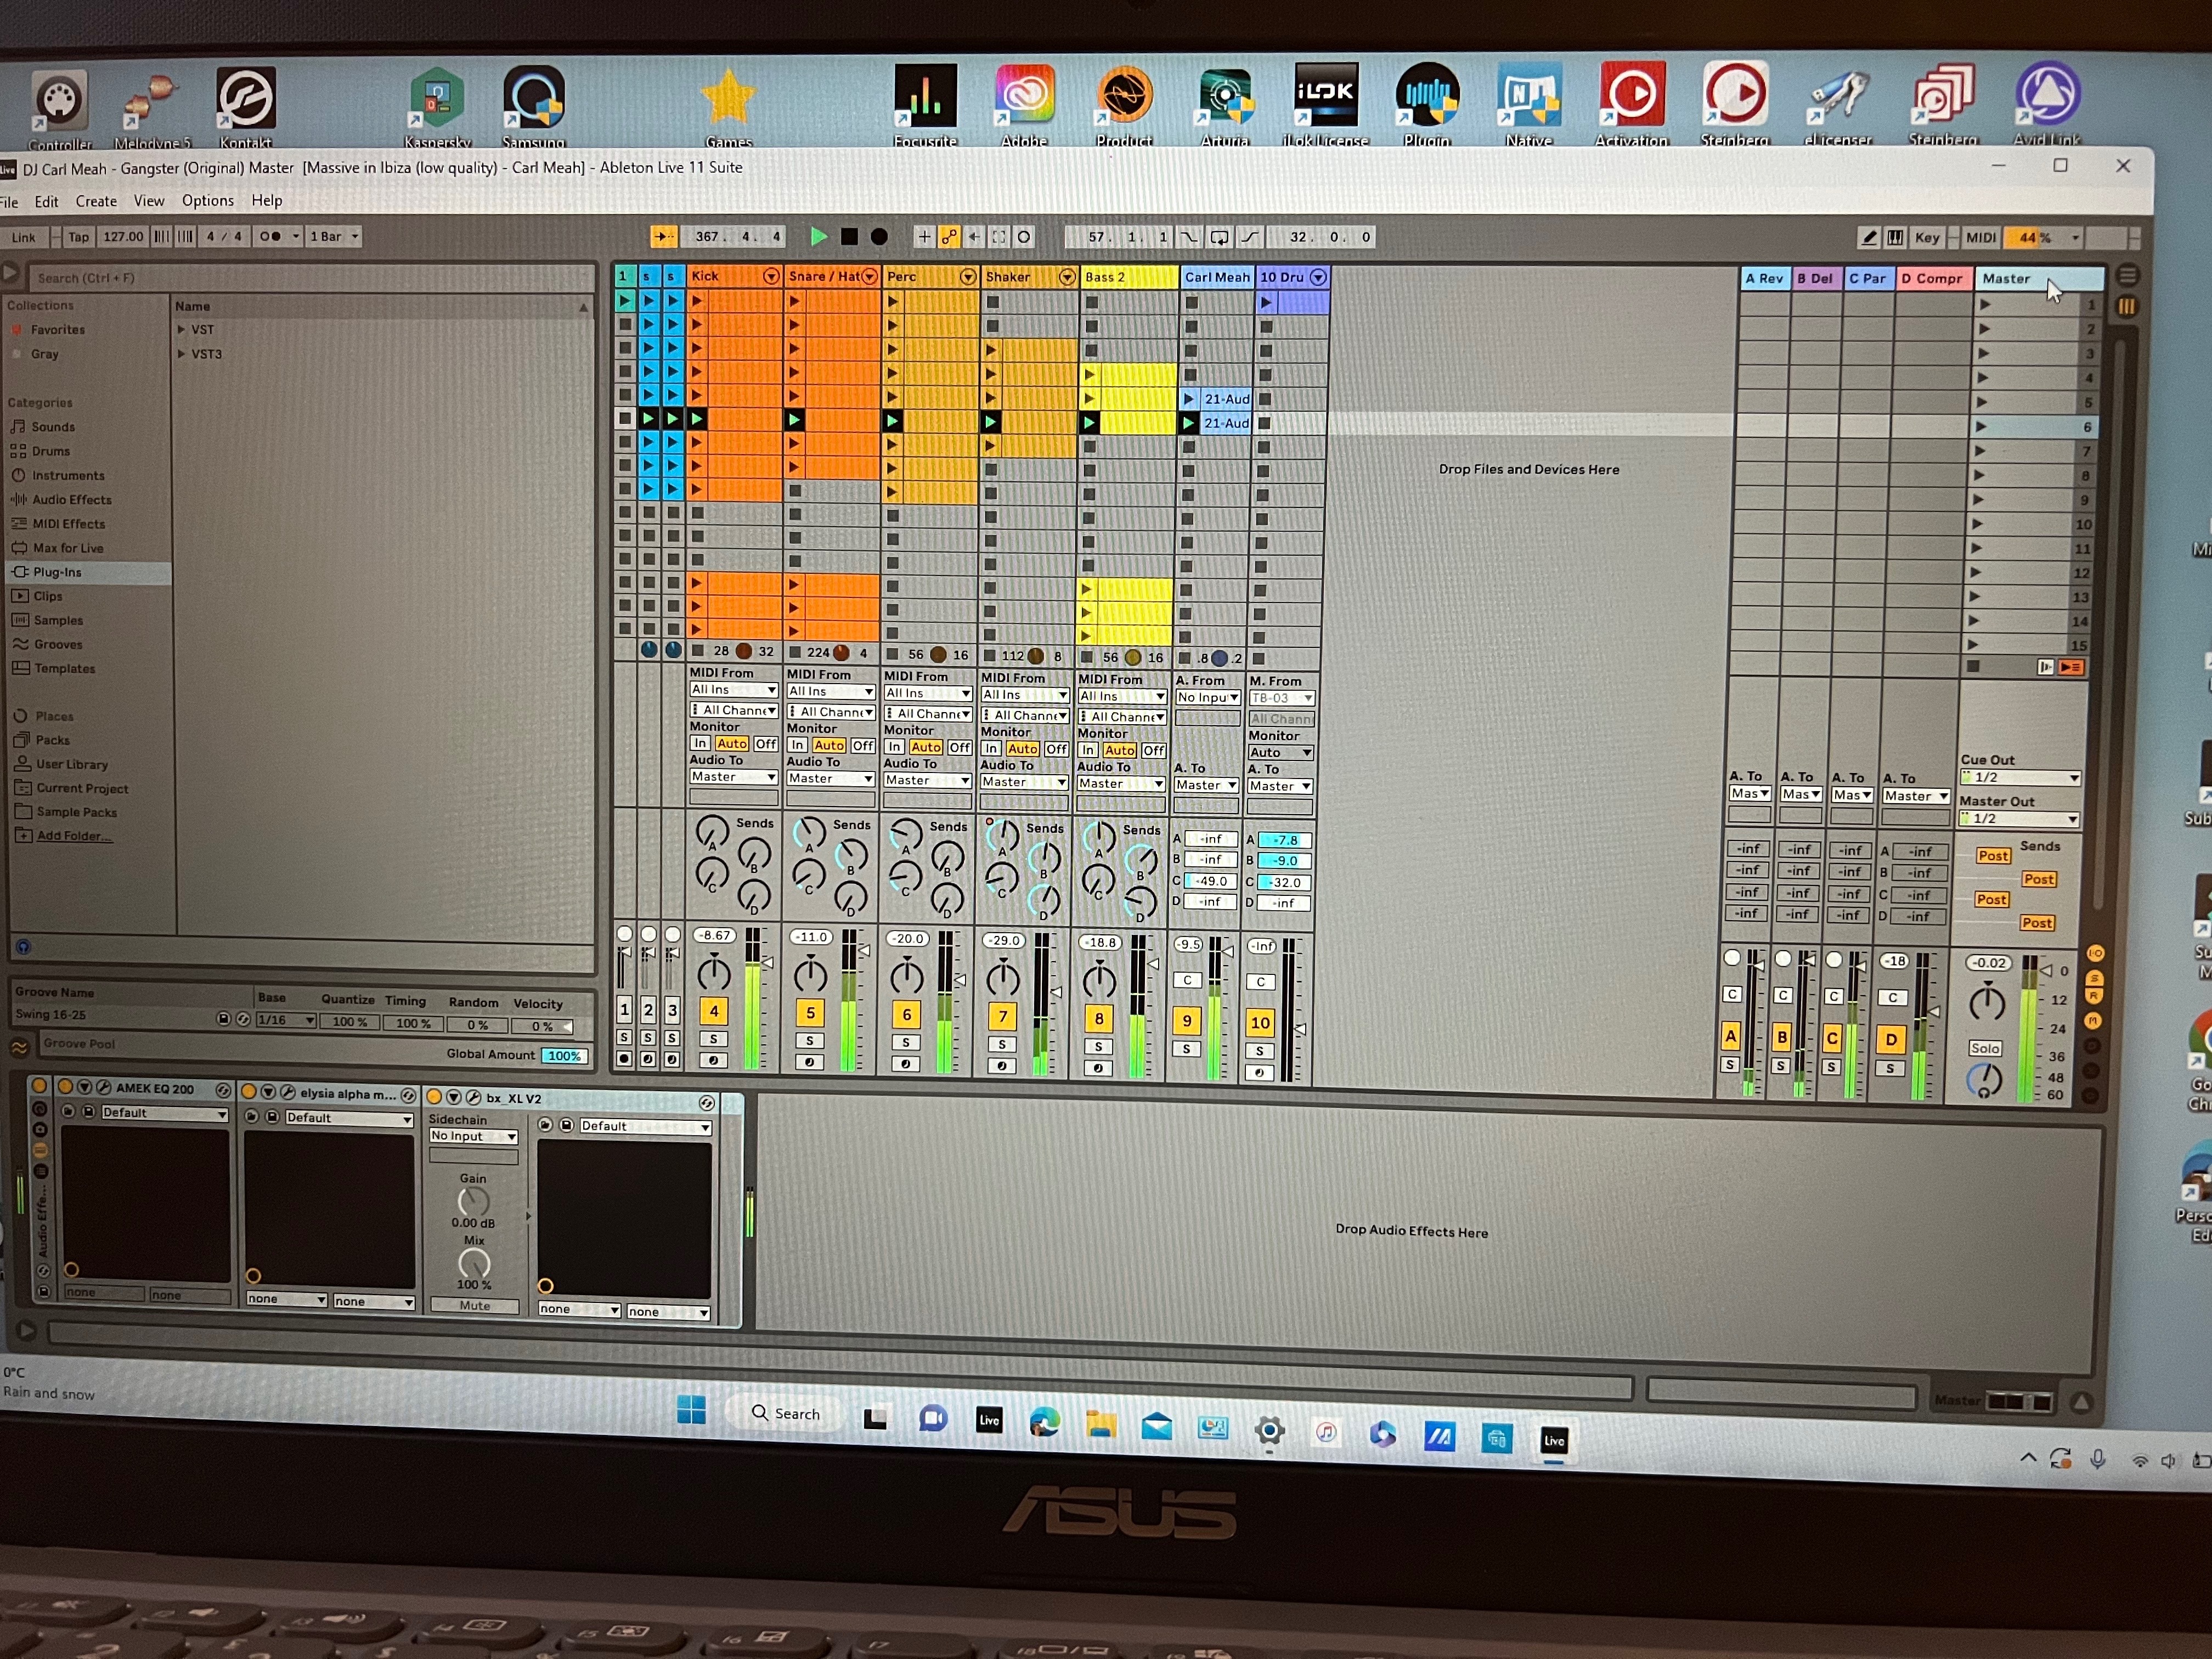
Task: Stop playback with the square Stop button
Action: [x=849, y=237]
